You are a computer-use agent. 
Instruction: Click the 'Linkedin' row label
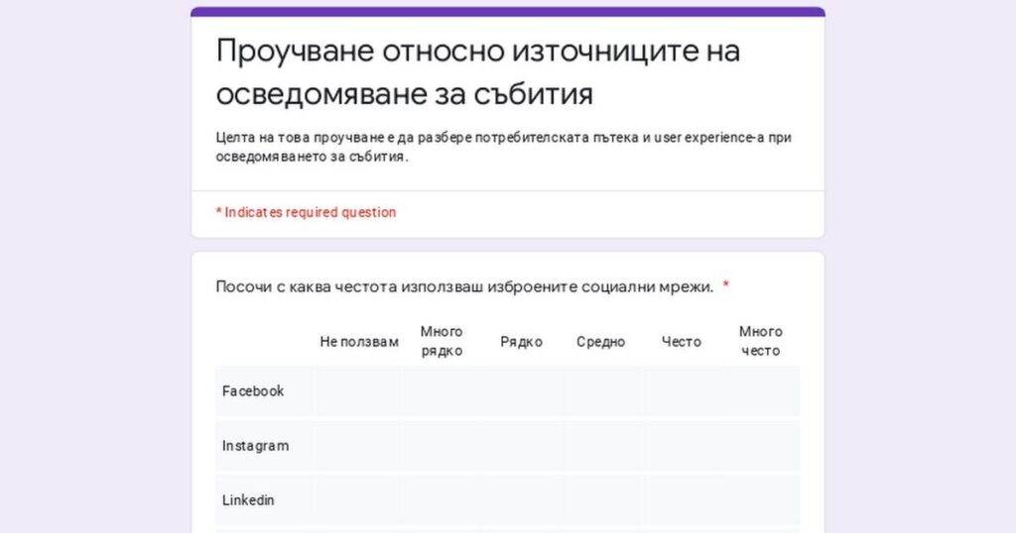click(248, 500)
